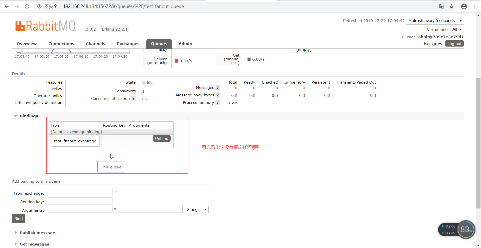Open the browser profile icon
This screenshot has height=248, width=481.
[464, 6]
